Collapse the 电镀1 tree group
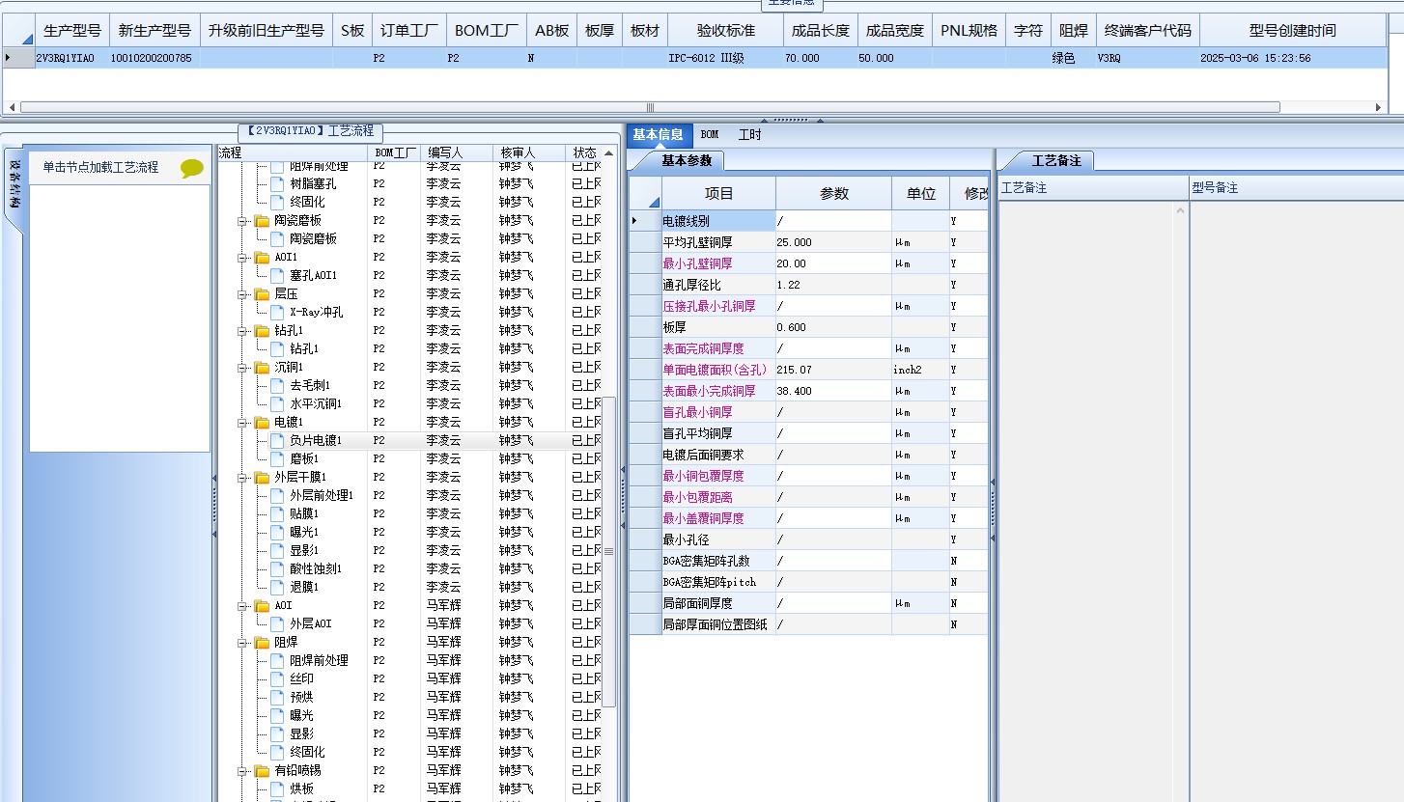This screenshot has height=802, width=1404. point(242,423)
